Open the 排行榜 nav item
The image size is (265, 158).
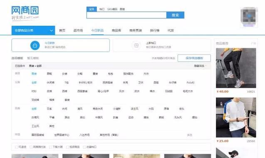(155, 31)
